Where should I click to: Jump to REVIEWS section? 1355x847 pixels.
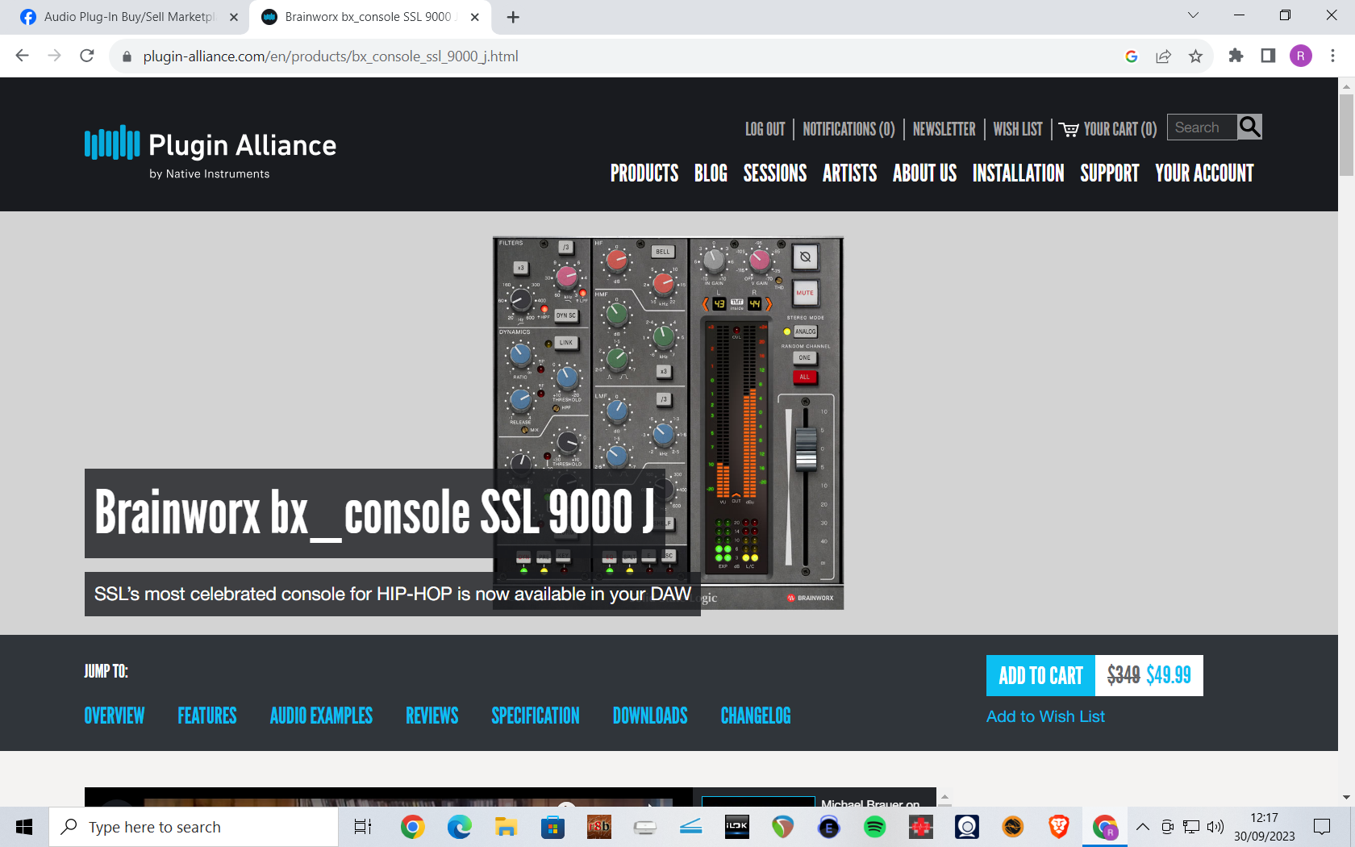click(432, 716)
